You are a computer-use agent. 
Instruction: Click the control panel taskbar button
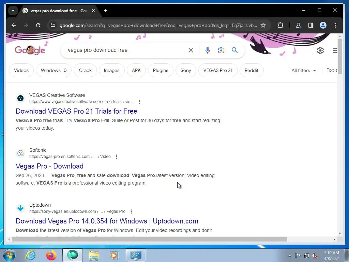point(136,255)
